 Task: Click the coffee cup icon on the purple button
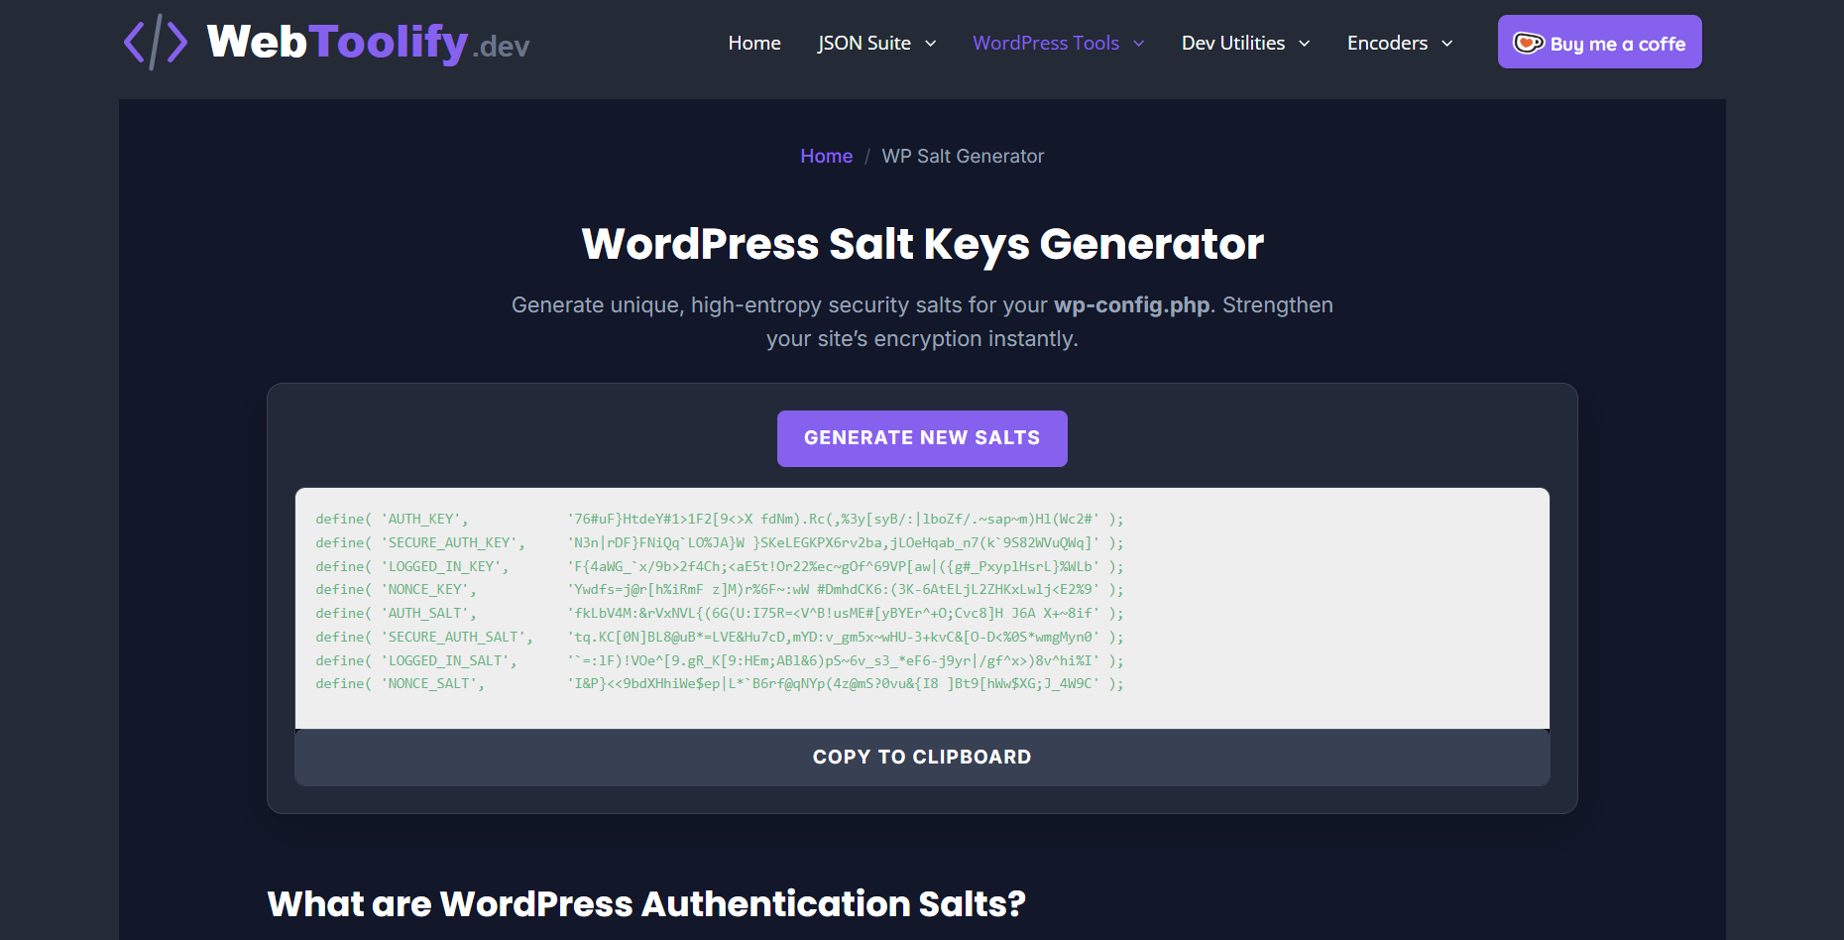(1528, 42)
